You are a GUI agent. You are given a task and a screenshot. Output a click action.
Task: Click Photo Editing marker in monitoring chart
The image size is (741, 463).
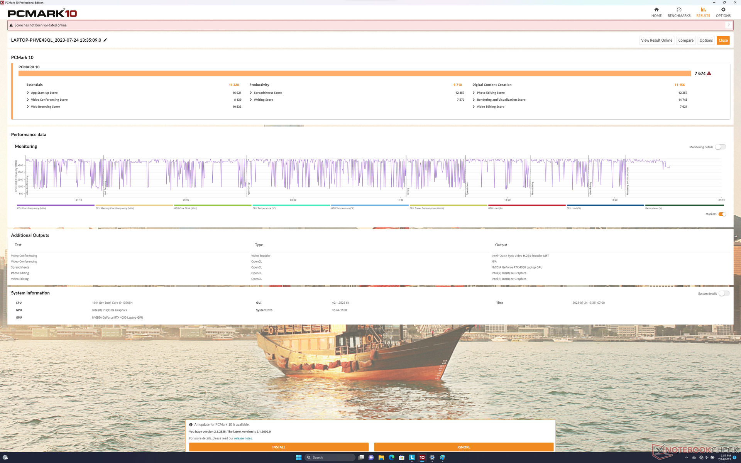tap(532, 188)
